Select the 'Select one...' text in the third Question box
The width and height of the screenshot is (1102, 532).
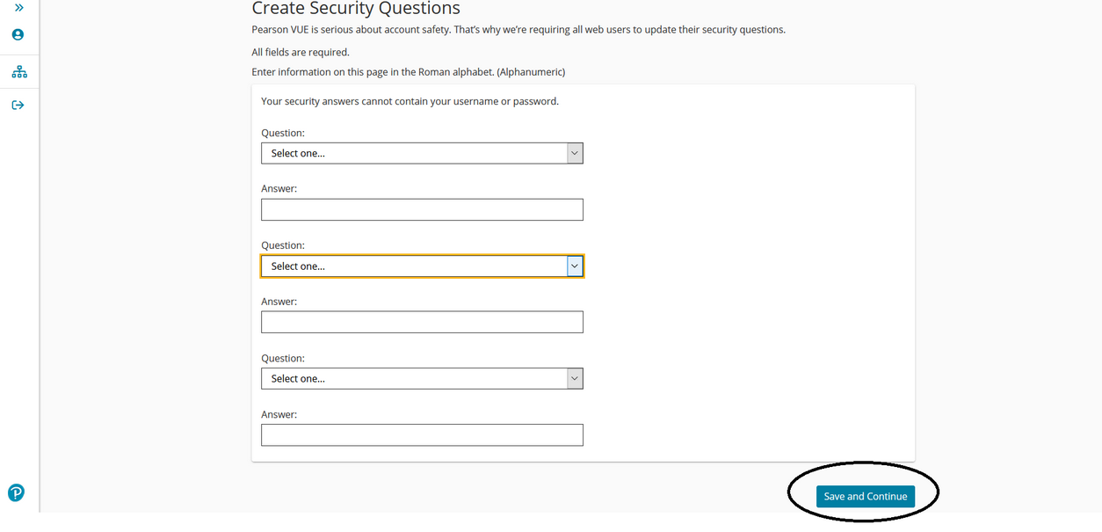298,378
